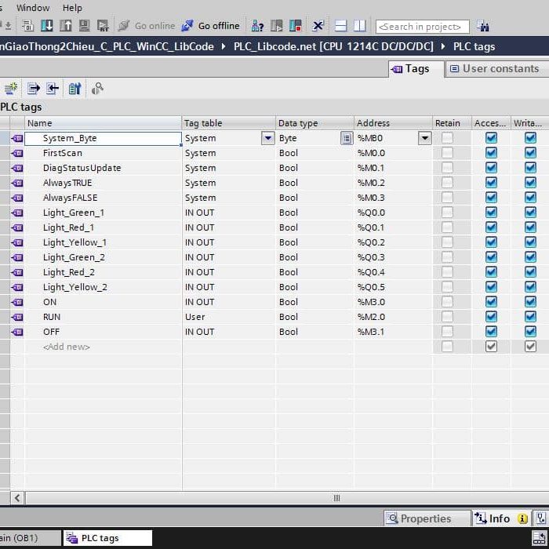Open the Help menu
This screenshot has height=549, width=549.
pyautogui.click(x=72, y=8)
